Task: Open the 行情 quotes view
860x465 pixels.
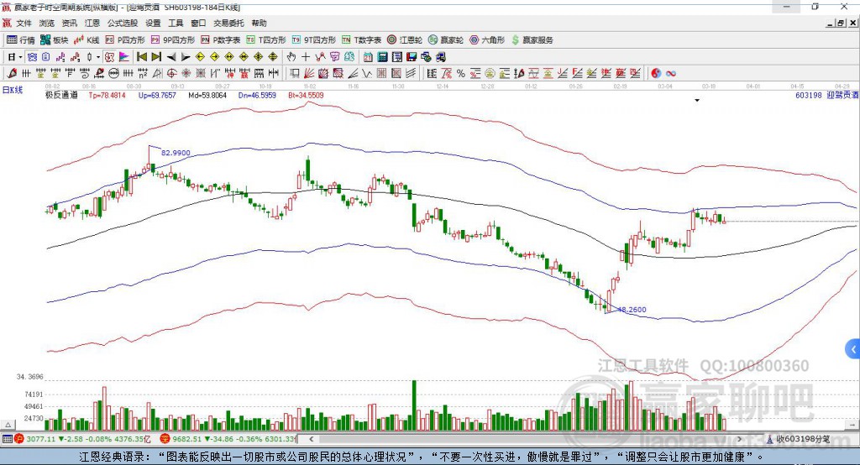Action: tap(21, 40)
